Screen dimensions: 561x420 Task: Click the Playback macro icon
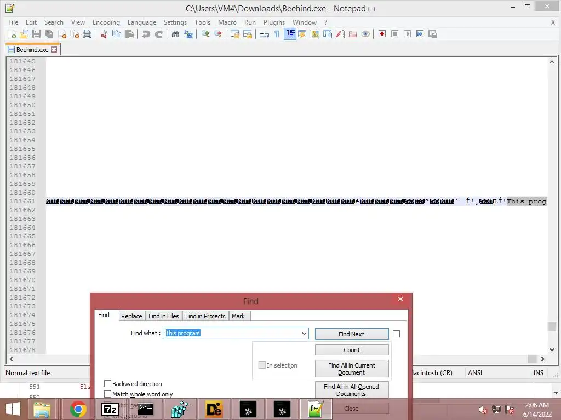tap(407, 34)
